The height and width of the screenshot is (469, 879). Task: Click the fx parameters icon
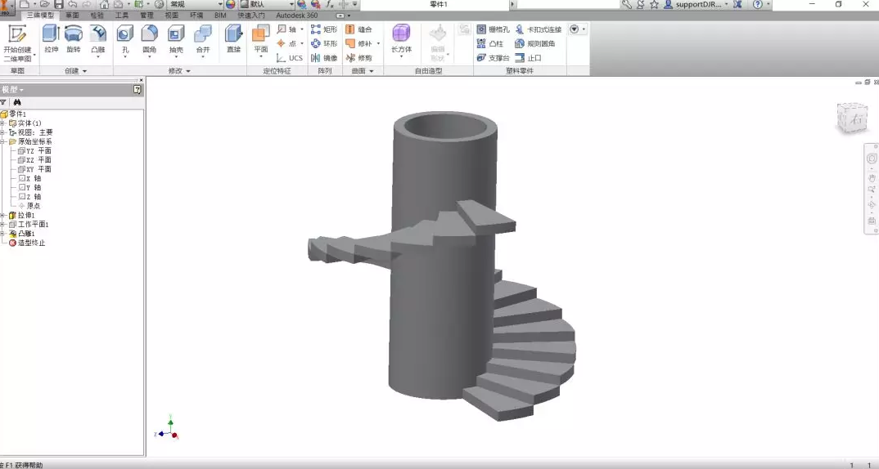330,4
